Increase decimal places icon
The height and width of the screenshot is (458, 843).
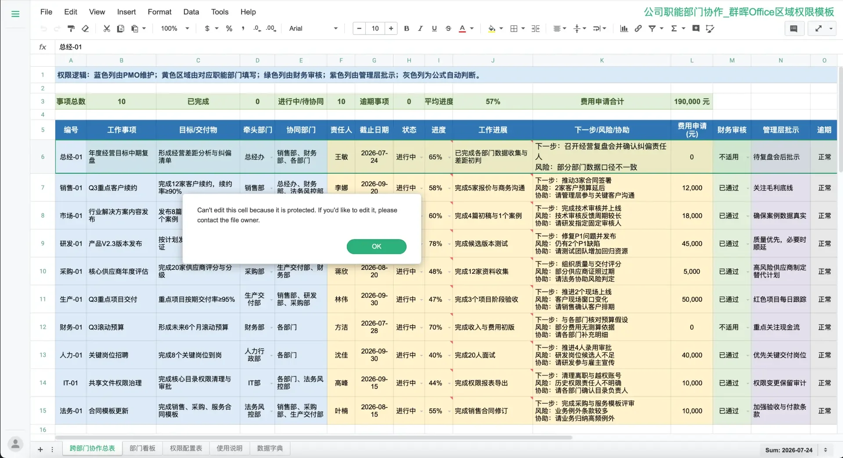point(271,29)
